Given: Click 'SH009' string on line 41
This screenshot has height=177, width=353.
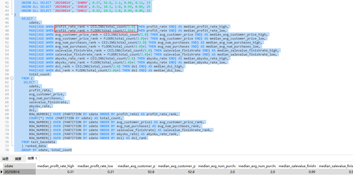Looking at the screenshot, I should pyautogui.click(x=82, y=3).
